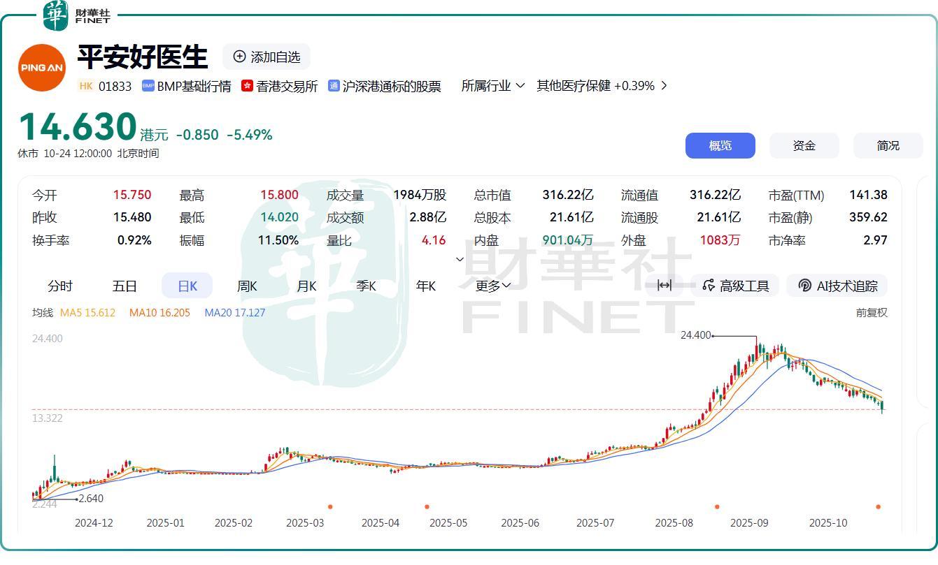938x565 pixels.
Task: Click the PING AN circular stock logo
Action: pyautogui.click(x=41, y=67)
